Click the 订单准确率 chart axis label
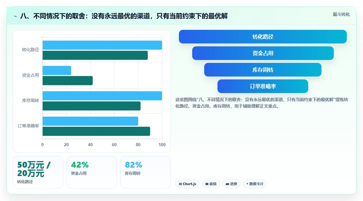363x201 pixels. click(28, 126)
